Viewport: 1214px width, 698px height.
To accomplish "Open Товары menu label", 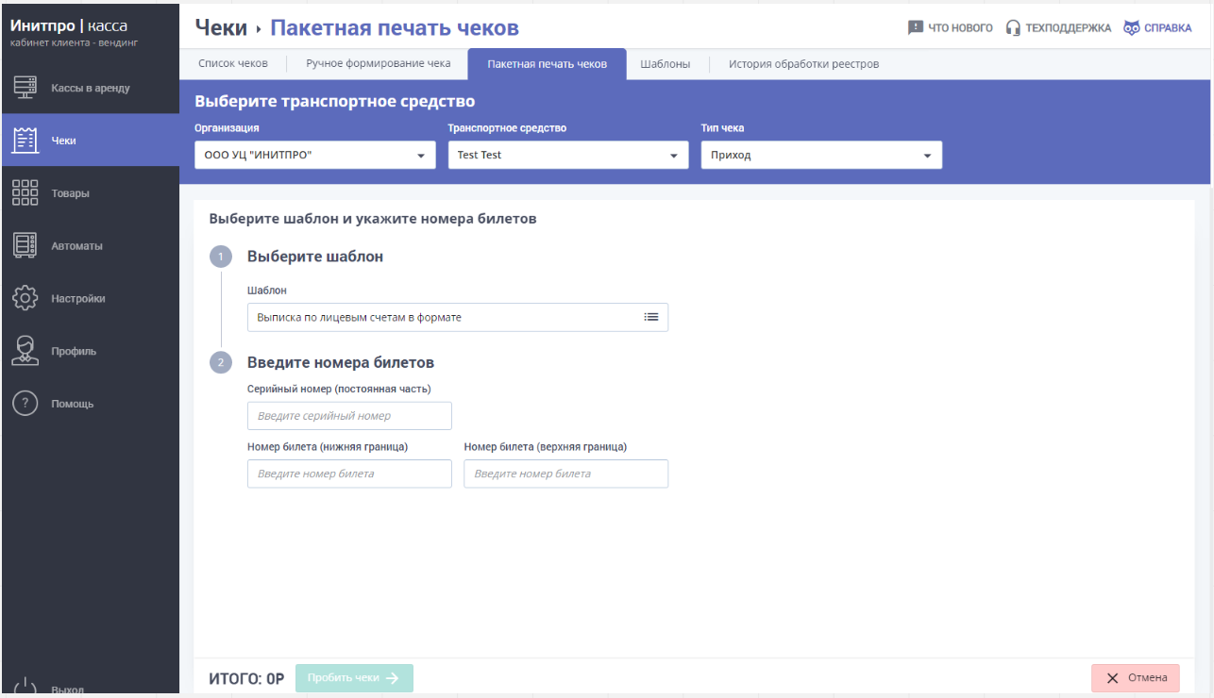I will 71,193.
